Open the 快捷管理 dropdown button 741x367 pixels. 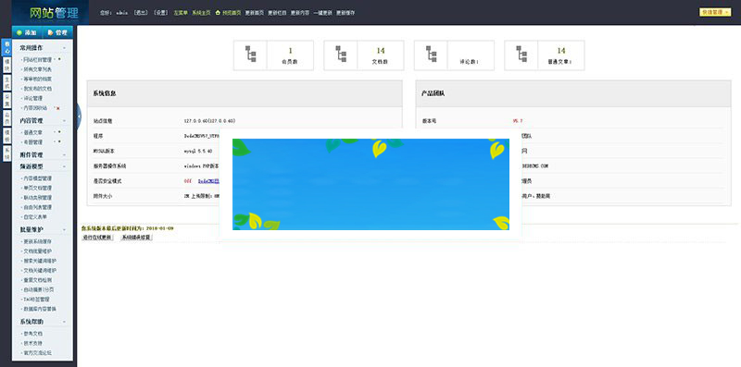tap(715, 12)
